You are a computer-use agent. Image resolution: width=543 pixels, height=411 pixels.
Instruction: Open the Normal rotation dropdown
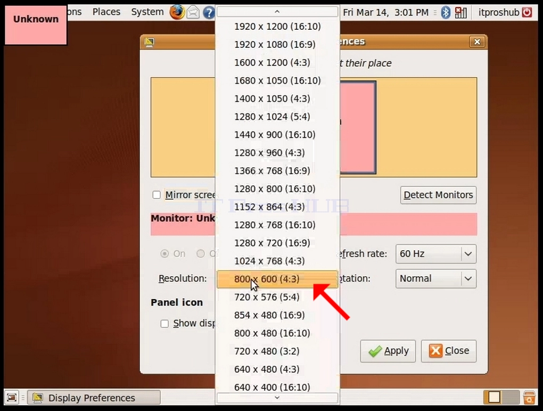coord(436,278)
